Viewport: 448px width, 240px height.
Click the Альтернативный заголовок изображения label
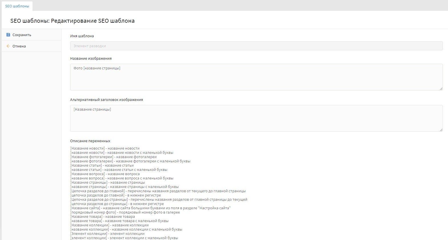(106, 100)
